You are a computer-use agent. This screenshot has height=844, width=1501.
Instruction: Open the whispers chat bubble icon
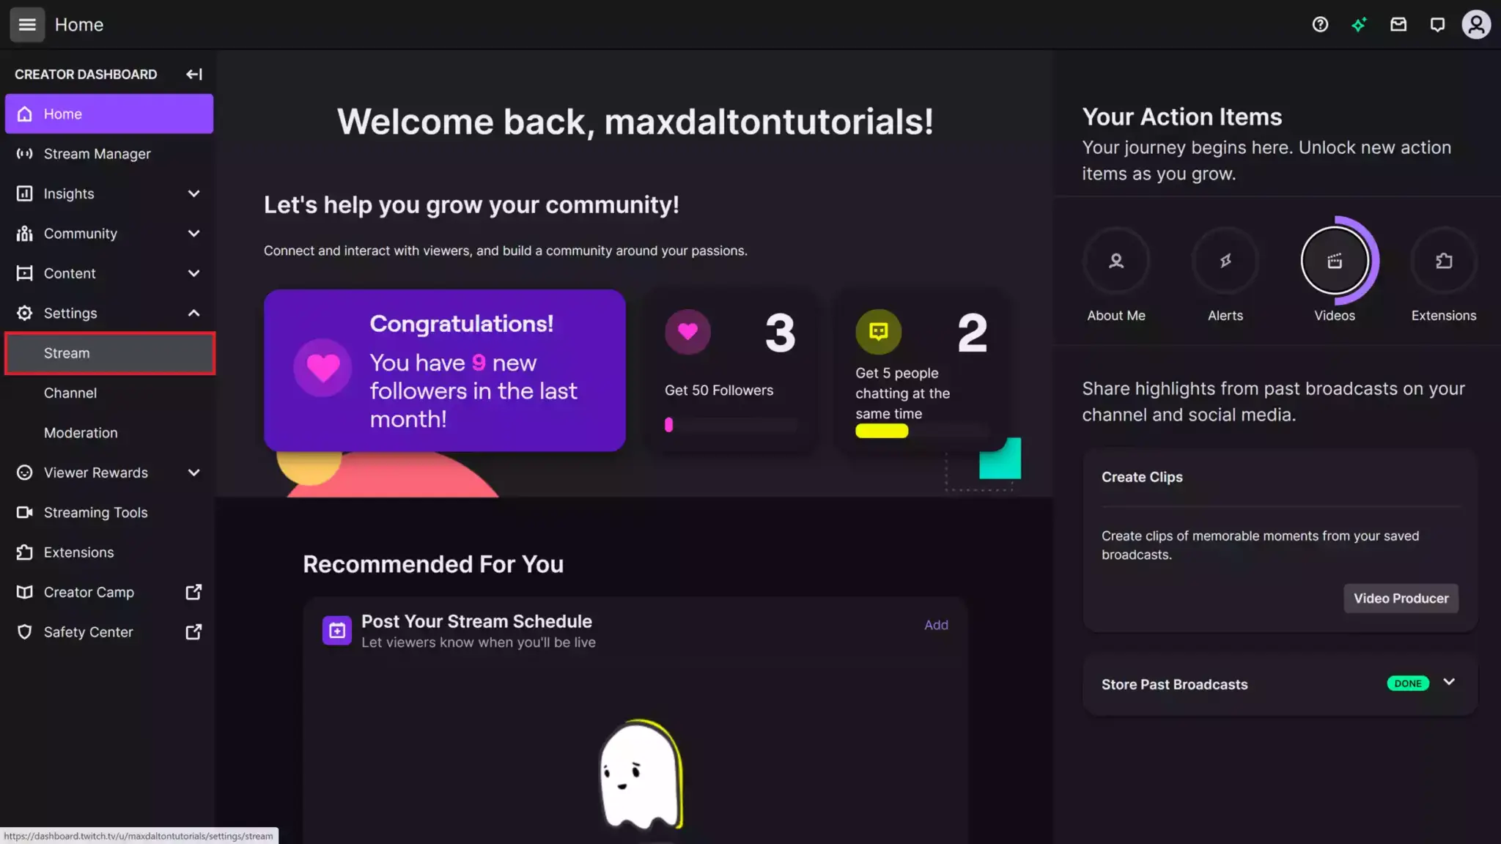tap(1437, 25)
